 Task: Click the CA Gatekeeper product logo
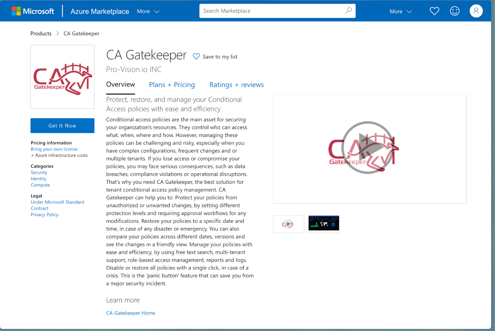click(62, 77)
